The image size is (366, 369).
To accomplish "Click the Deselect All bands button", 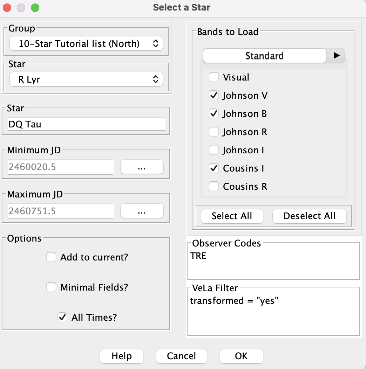I will (x=310, y=216).
